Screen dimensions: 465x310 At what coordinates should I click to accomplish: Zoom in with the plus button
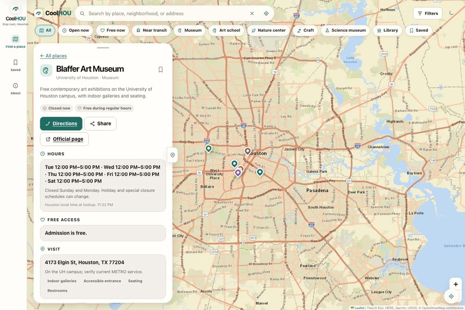pyautogui.click(x=456, y=284)
